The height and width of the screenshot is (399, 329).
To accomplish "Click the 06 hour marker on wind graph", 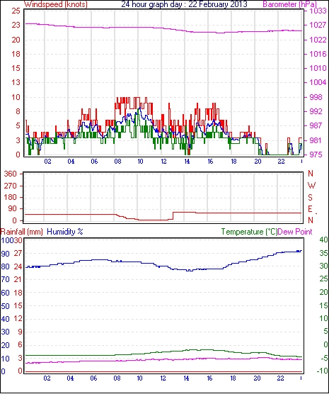I will (x=94, y=162).
